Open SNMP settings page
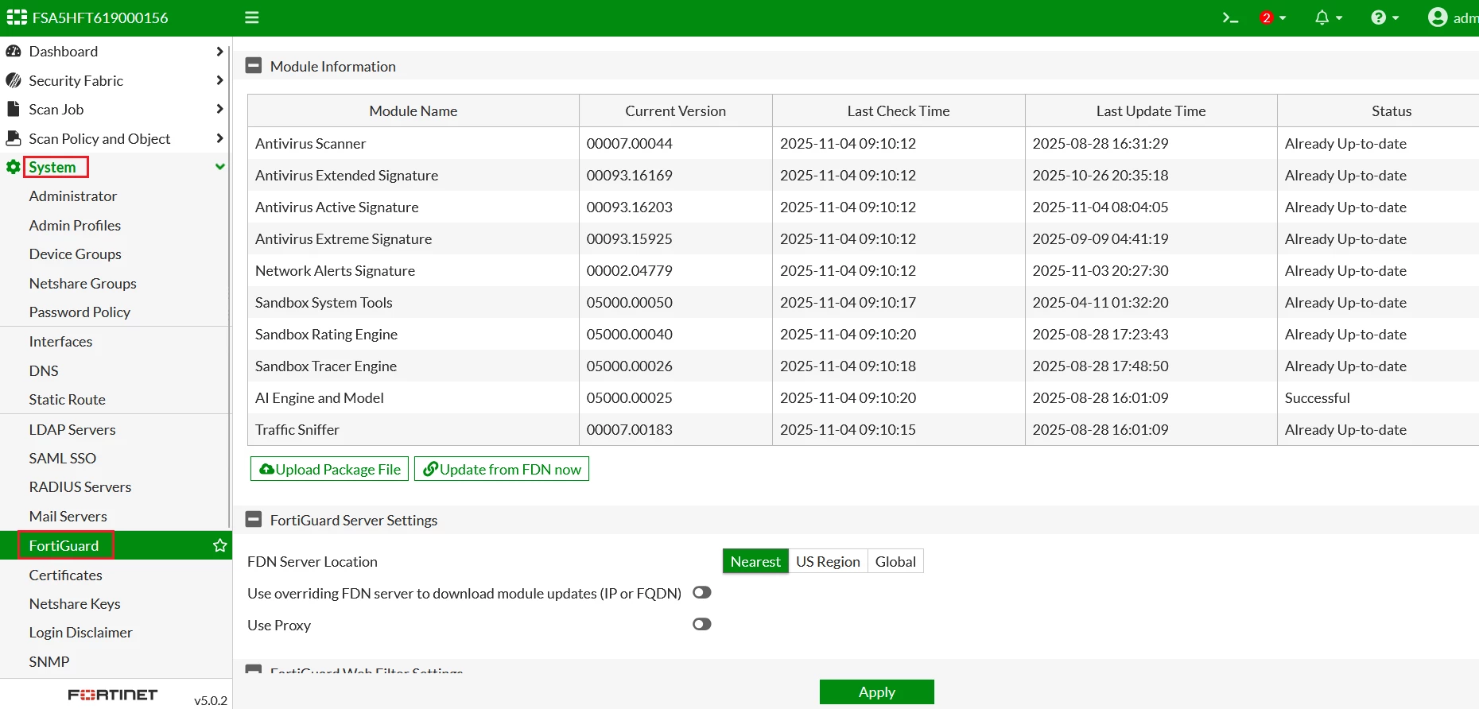1479x709 pixels. coord(49,662)
